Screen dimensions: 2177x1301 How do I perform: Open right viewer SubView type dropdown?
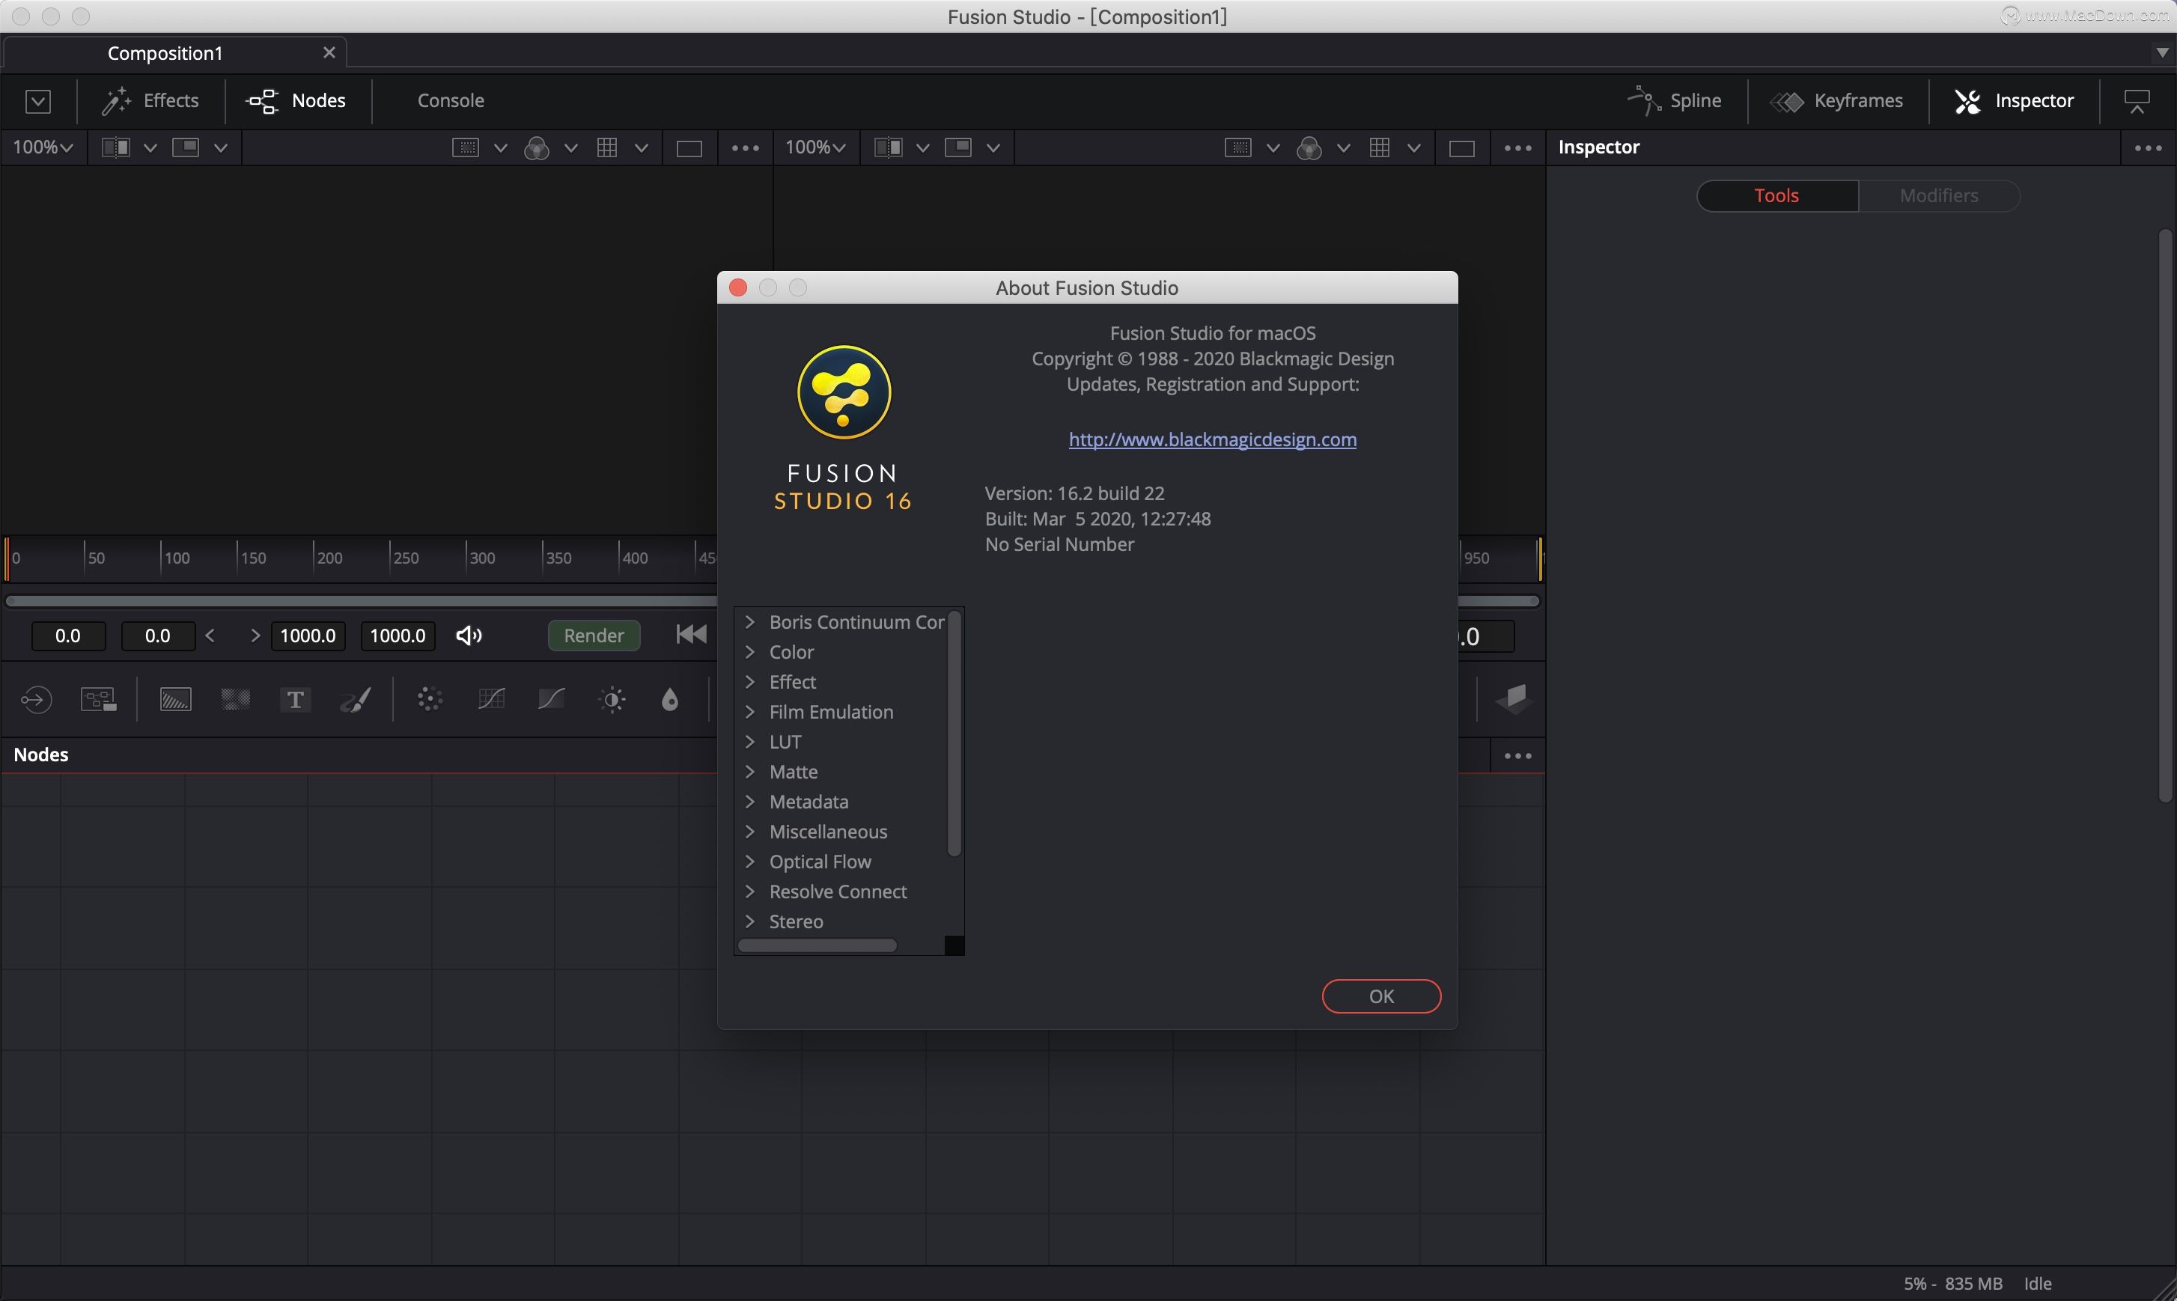pos(993,148)
